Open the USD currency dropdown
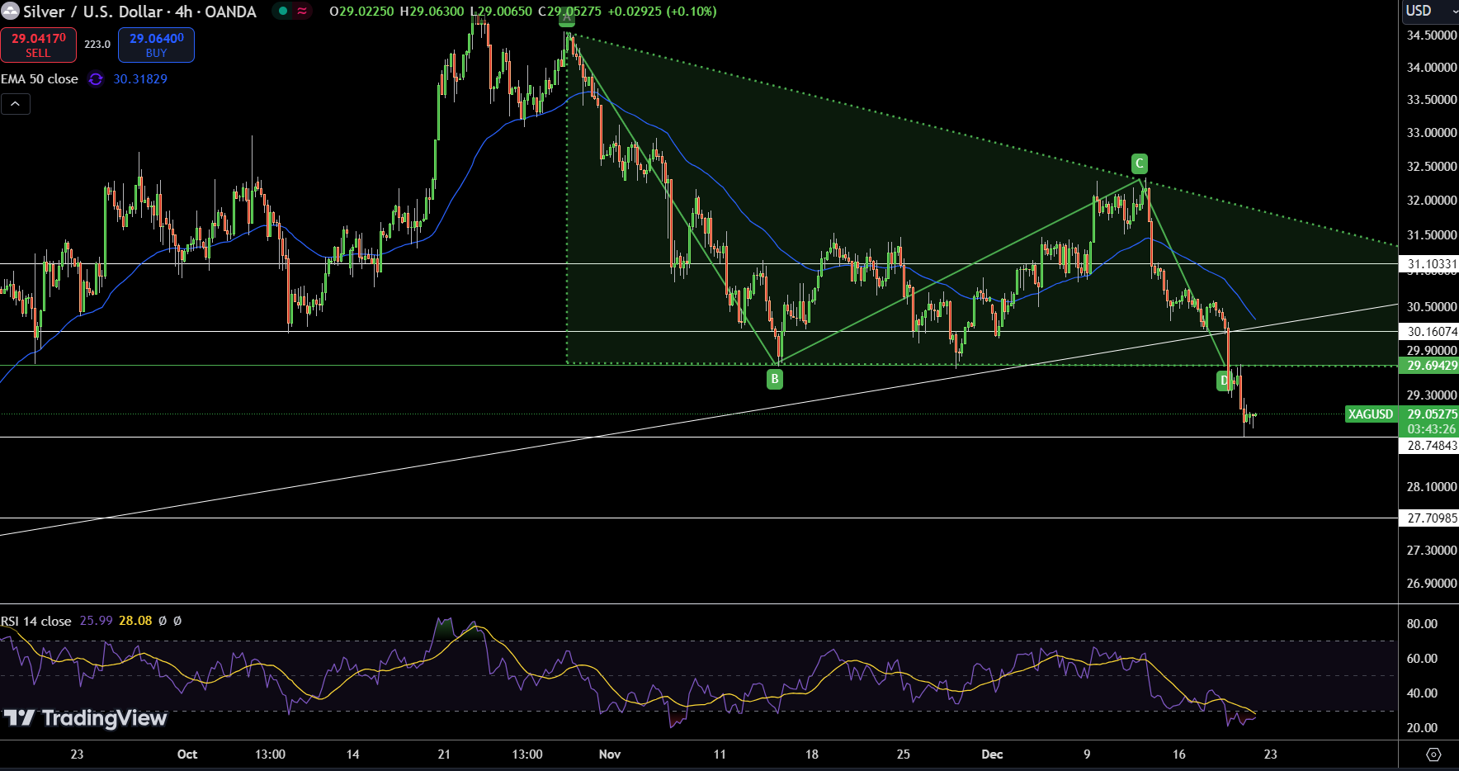 click(x=1429, y=11)
